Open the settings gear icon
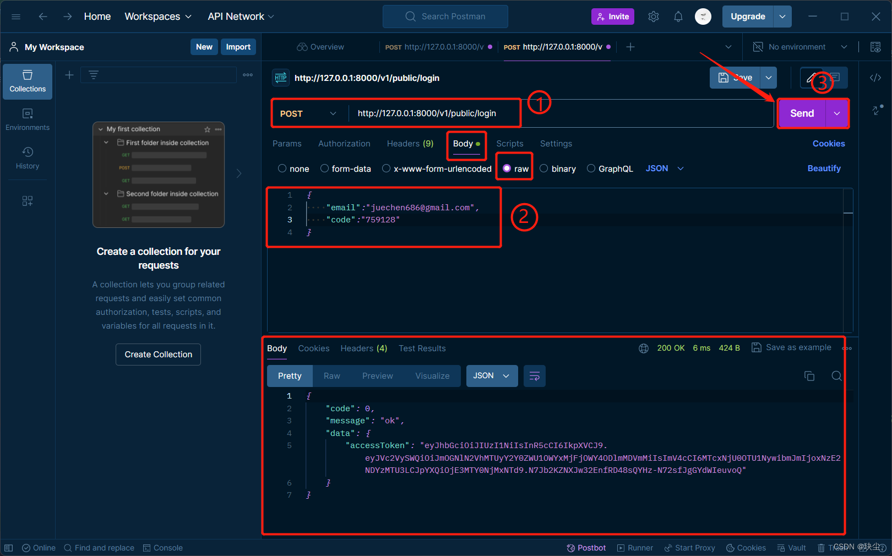The width and height of the screenshot is (892, 556). tap(654, 17)
